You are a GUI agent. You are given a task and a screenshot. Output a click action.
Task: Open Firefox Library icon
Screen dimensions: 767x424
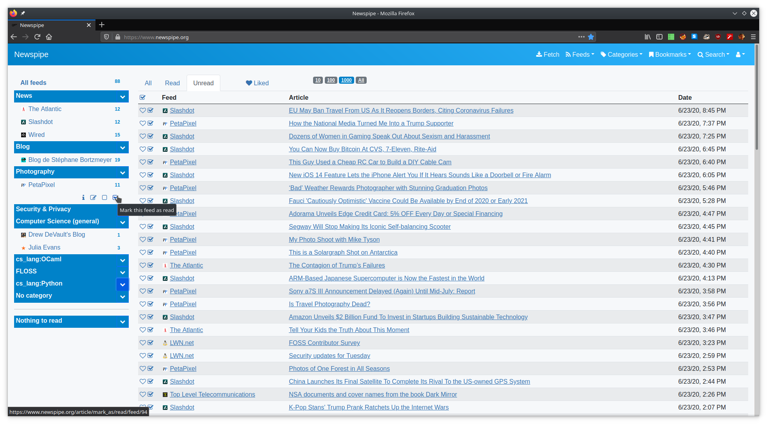point(648,37)
